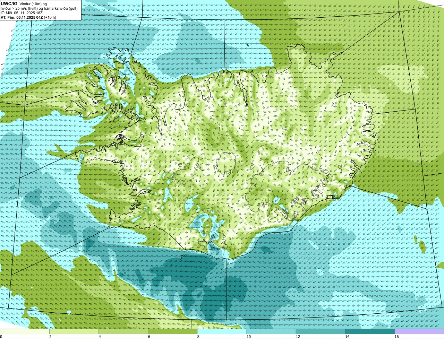
Task: Click the light green 2–4 legend color segment
Action: pos(74,332)
